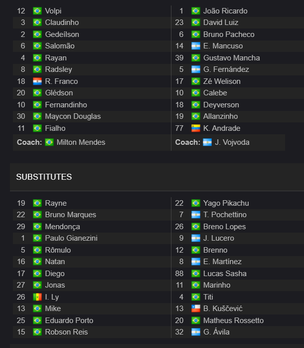Click Argentina flag next to coach J. Vojvoda
This screenshot has width=304, height=348.
pos(207,142)
